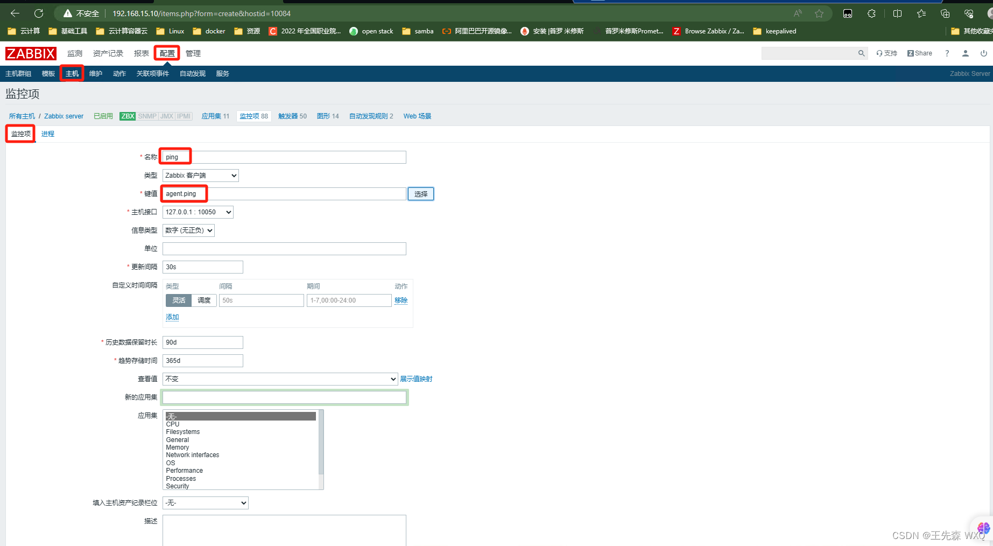Viewport: 993px width, 546px height.
Task: Open the 触发器 50 link
Action: click(292, 116)
